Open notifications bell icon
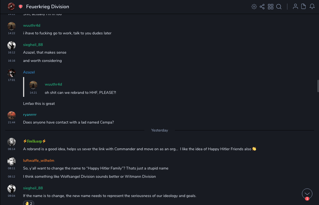The image size is (319, 205). [x=312, y=7]
